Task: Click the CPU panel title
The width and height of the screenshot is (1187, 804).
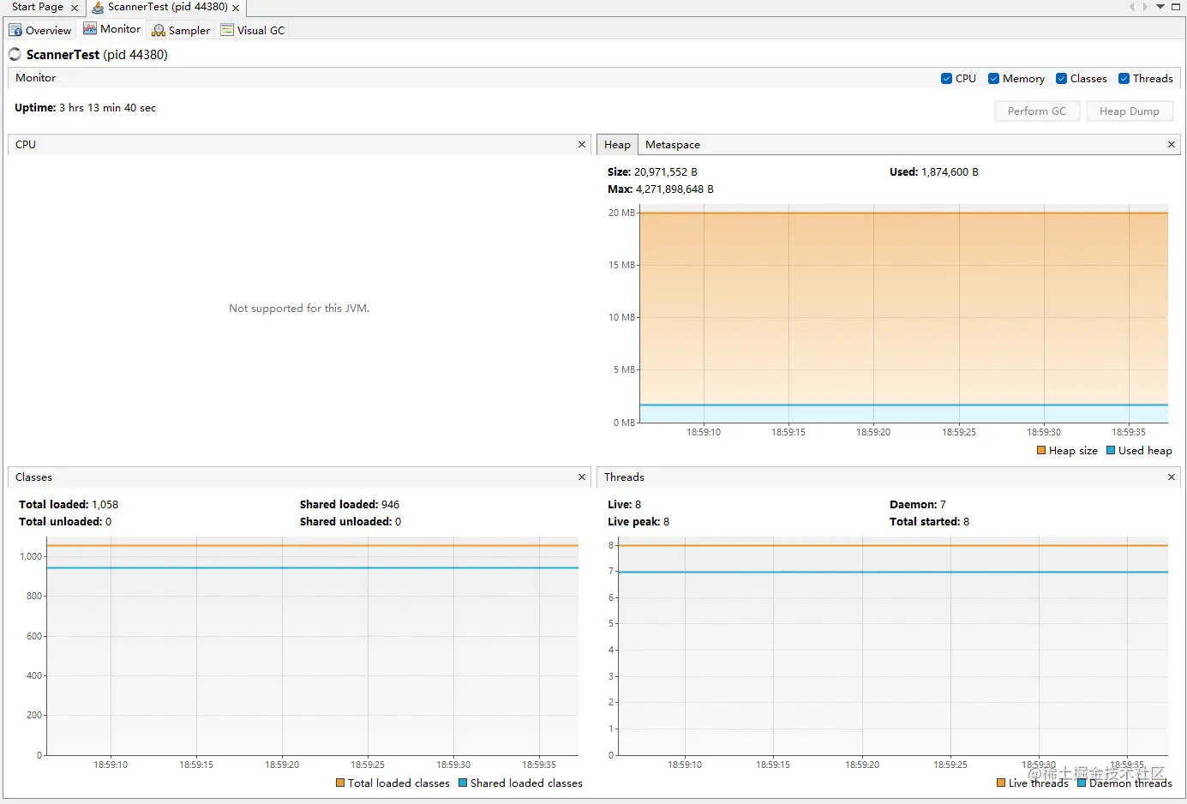Action: click(26, 145)
